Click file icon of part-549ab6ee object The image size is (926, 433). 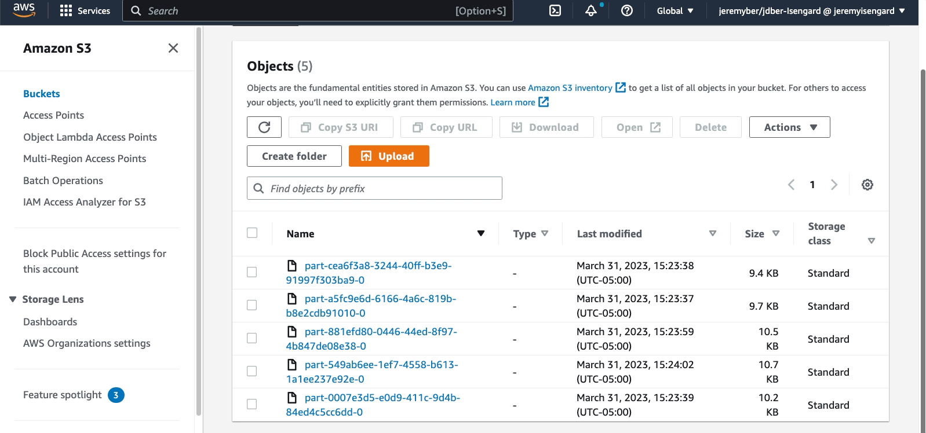coord(293,365)
